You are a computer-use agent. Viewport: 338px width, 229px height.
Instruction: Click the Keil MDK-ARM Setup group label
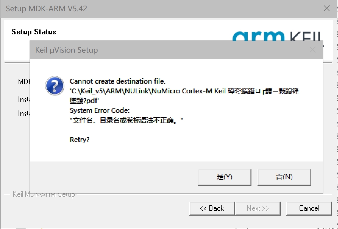[x=44, y=194]
